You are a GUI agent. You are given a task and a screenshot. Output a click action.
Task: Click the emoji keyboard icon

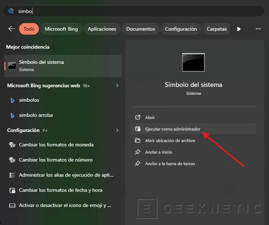coord(12,206)
